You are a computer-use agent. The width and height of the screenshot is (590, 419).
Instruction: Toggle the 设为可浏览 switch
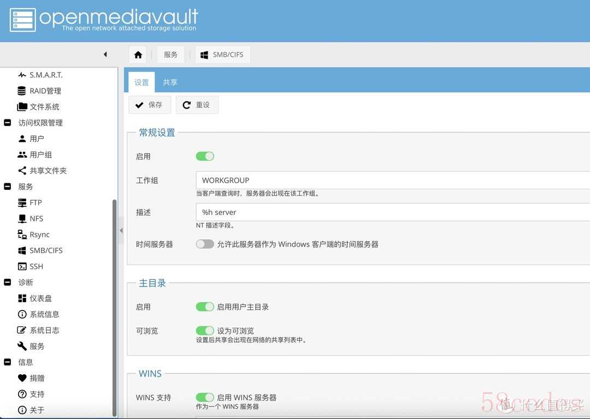[x=205, y=331]
